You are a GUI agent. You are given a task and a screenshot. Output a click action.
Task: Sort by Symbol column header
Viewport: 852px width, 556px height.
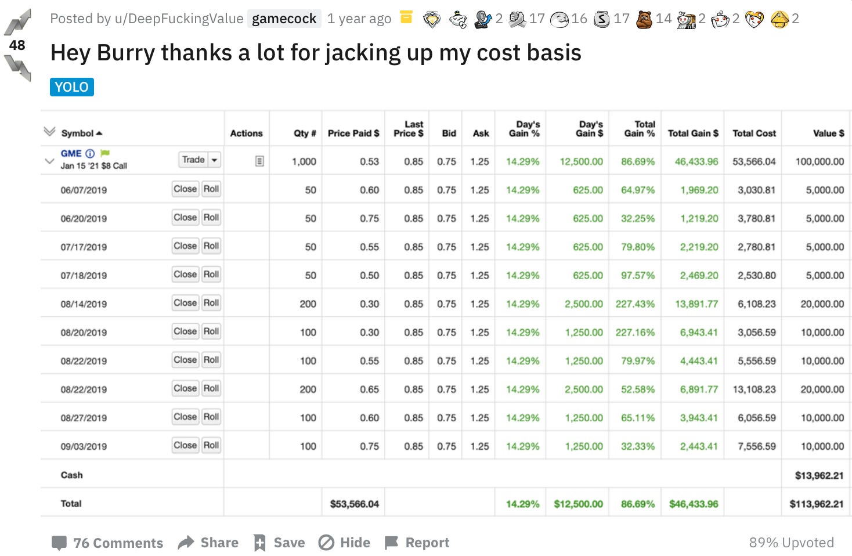point(81,133)
